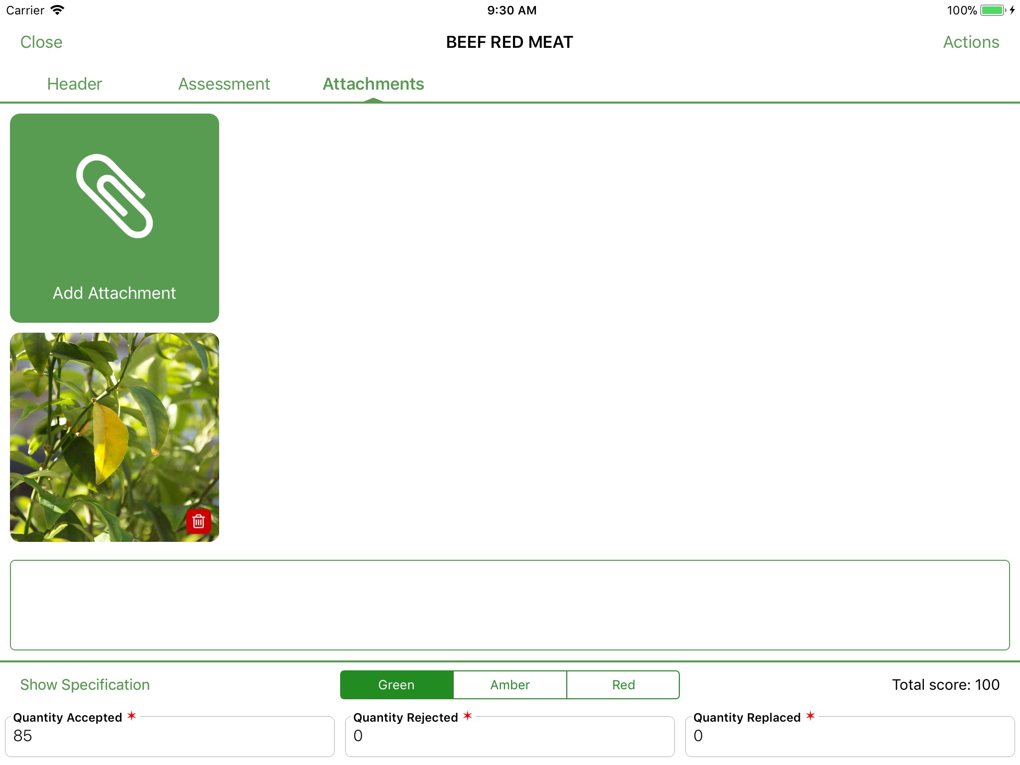Image resolution: width=1020 pixels, height=765 pixels.
Task: Switch to the Assessment tab
Action: click(x=224, y=84)
